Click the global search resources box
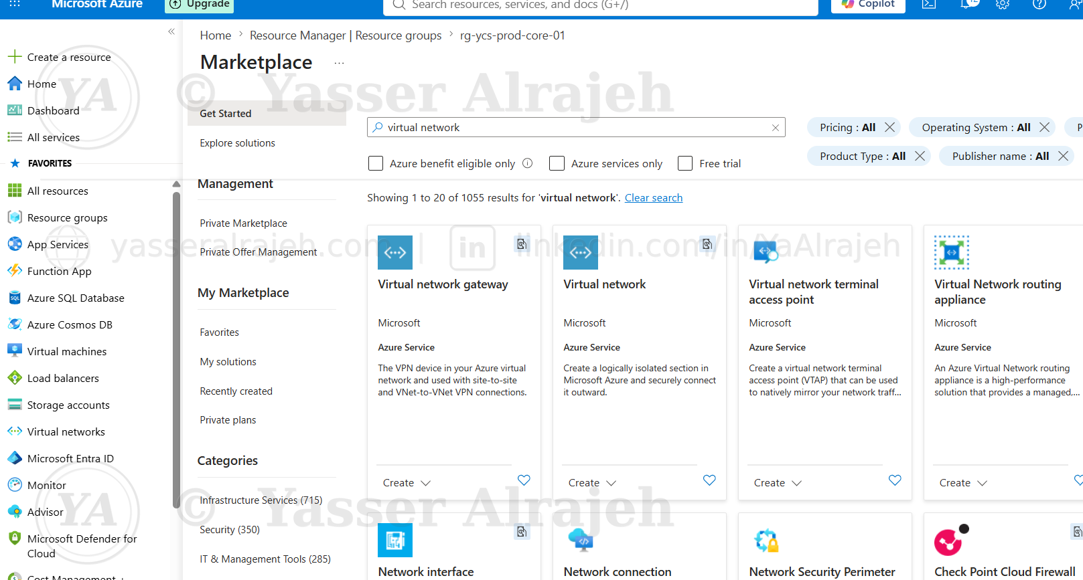Screen dimensions: 1083x580 [x=600, y=5]
